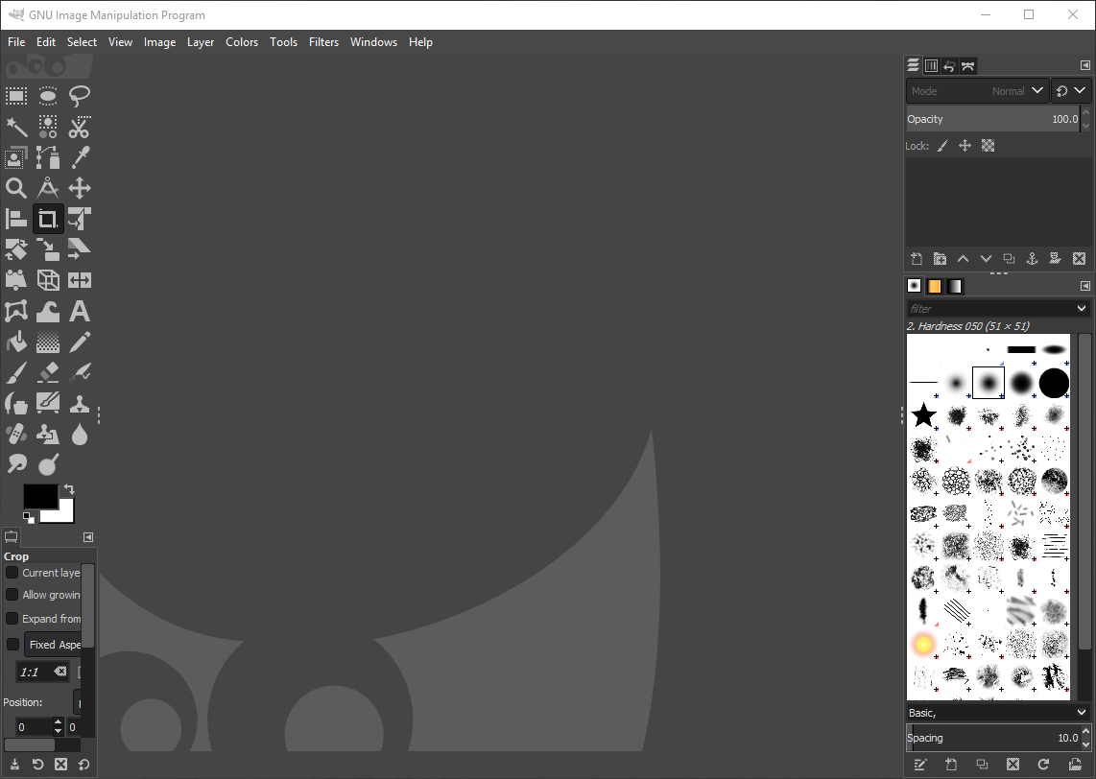Toggle lock position and size
Image resolution: width=1096 pixels, height=779 pixels.
pyautogui.click(x=965, y=145)
